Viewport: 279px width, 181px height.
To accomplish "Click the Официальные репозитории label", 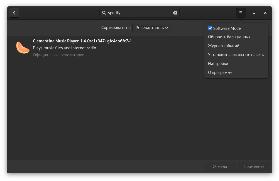I will [58, 55].
